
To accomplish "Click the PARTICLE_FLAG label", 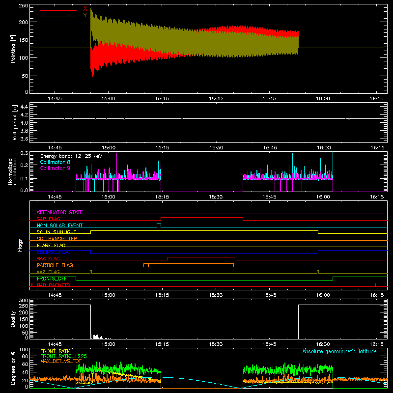I will [x=55, y=265].
